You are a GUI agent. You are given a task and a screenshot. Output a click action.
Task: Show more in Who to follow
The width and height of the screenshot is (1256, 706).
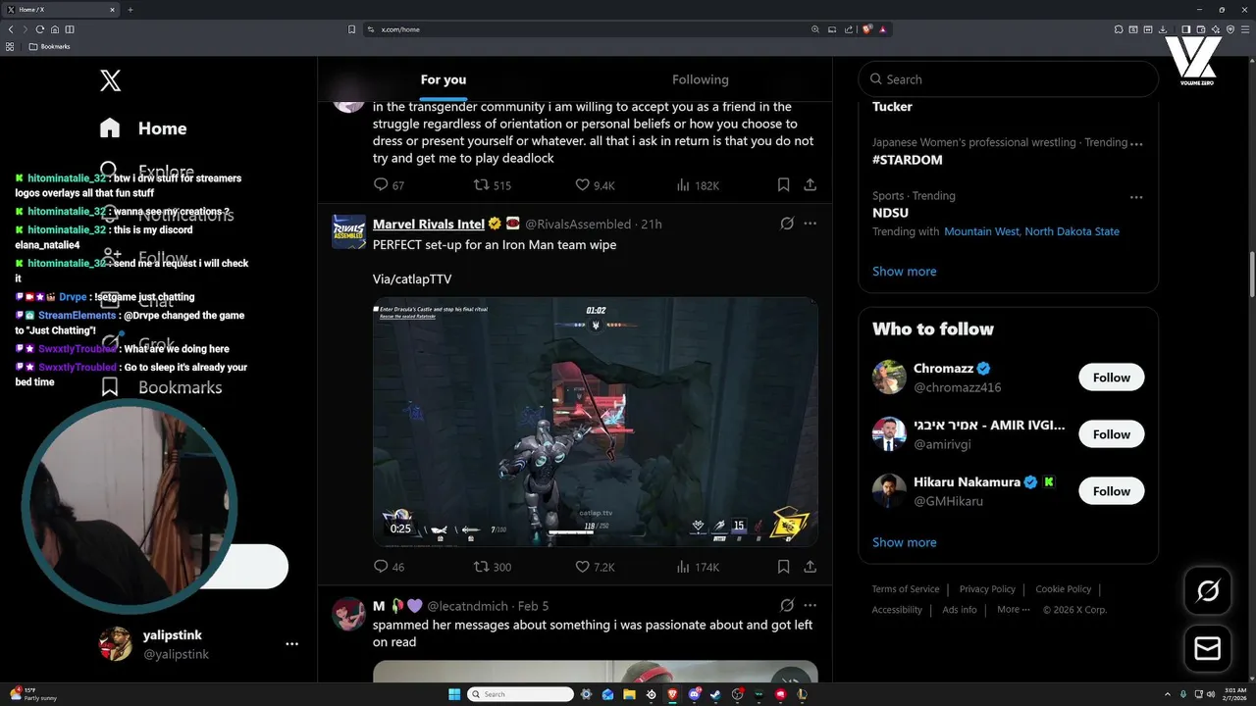click(904, 542)
